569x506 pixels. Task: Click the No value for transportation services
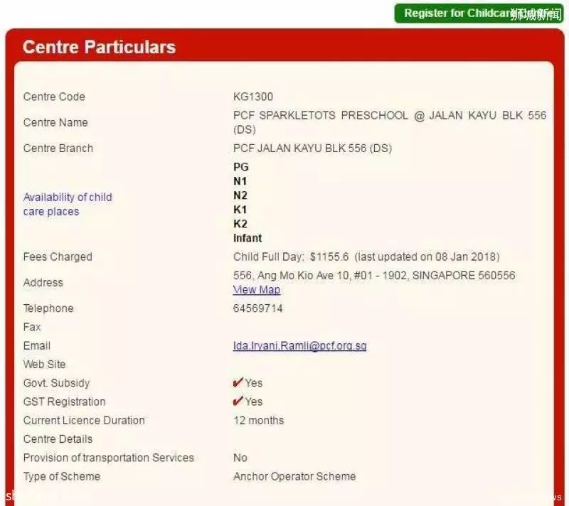pyautogui.click(x=240, y=458)
